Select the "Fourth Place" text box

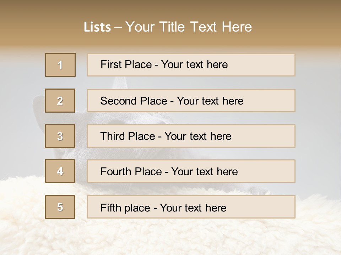click(191, 171)
